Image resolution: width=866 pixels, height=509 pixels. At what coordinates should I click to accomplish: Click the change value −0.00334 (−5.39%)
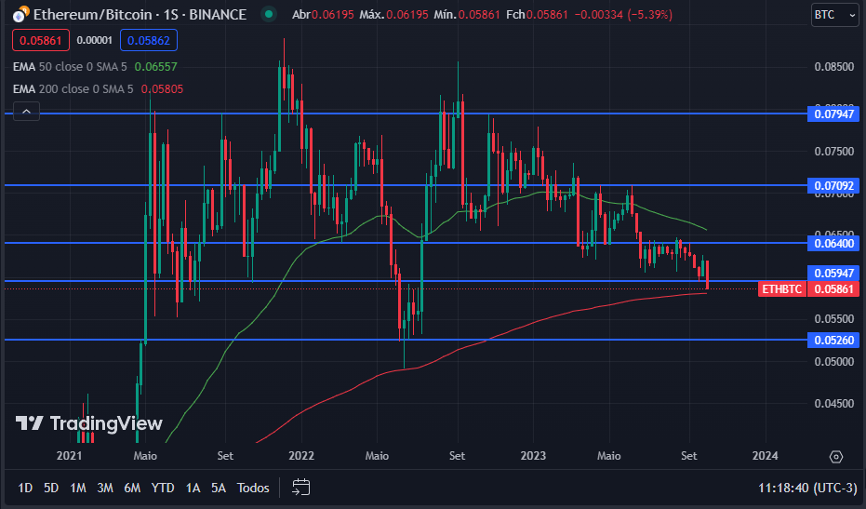tap(623, 14)
